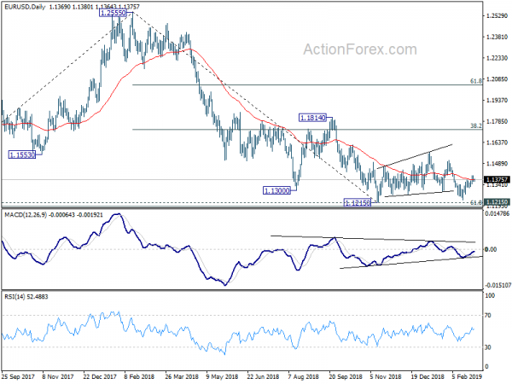The height and width of the screenshot is (384, 512).
Task: Select the 1.25290 price axis label
Action: click(x=497, y=15)
